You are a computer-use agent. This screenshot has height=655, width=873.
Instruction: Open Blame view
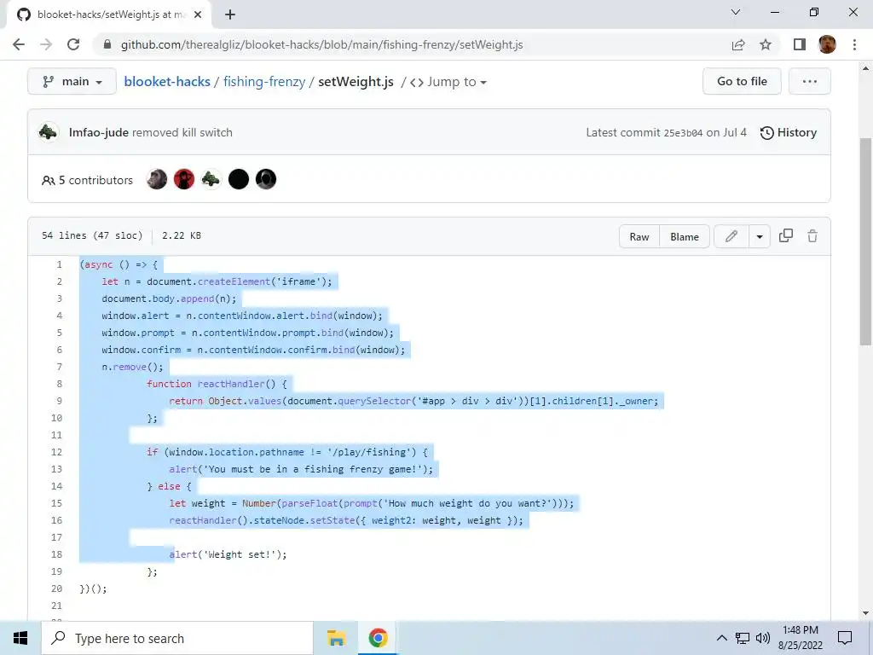[x=685, y=237]
